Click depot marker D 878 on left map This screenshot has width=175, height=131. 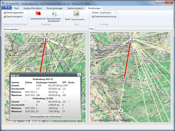point(81,54)
